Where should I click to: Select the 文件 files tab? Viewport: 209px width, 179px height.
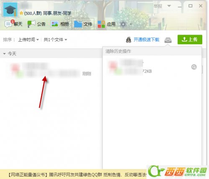pos(83,24)
